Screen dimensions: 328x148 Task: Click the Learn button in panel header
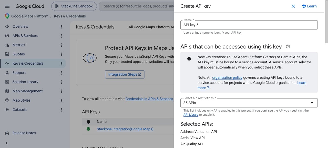click(x=309, y=6)
